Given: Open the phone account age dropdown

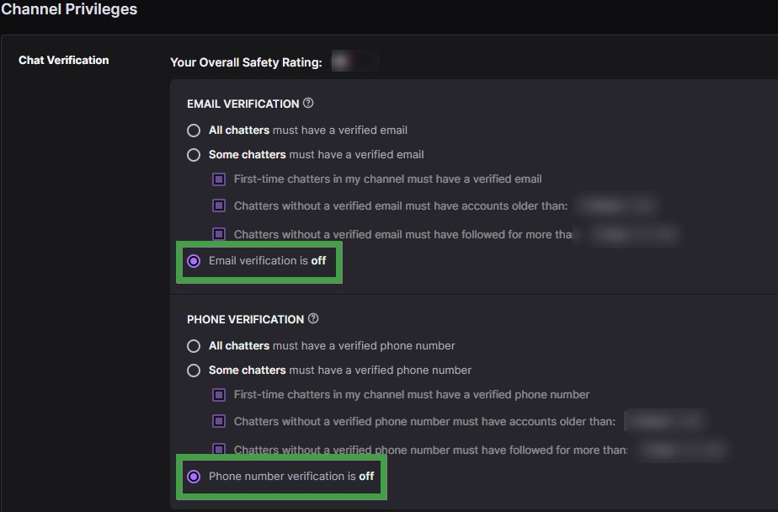Looking at the screenshot, I should [665, 421].
